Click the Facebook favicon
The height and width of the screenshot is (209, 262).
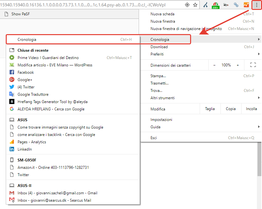(x=12, y=72)
